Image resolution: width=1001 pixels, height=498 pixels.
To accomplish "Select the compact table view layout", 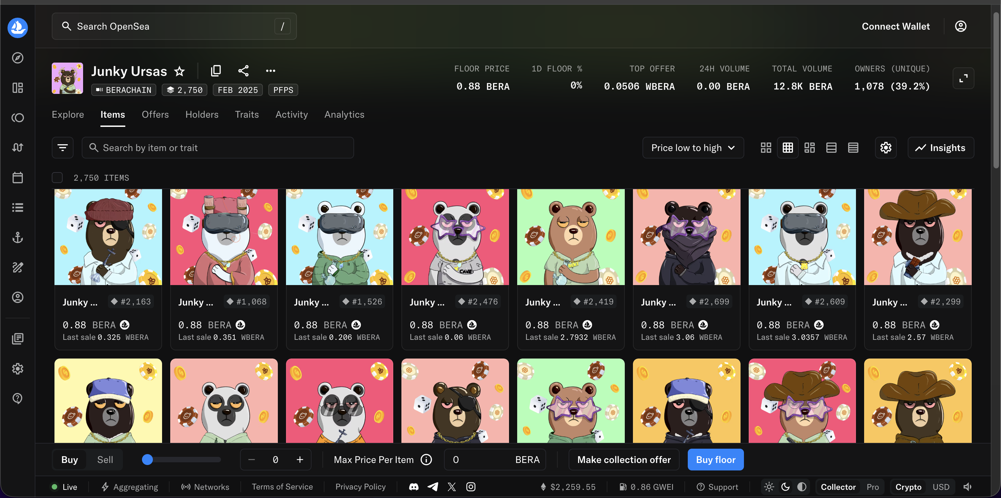I will [853, 148].
